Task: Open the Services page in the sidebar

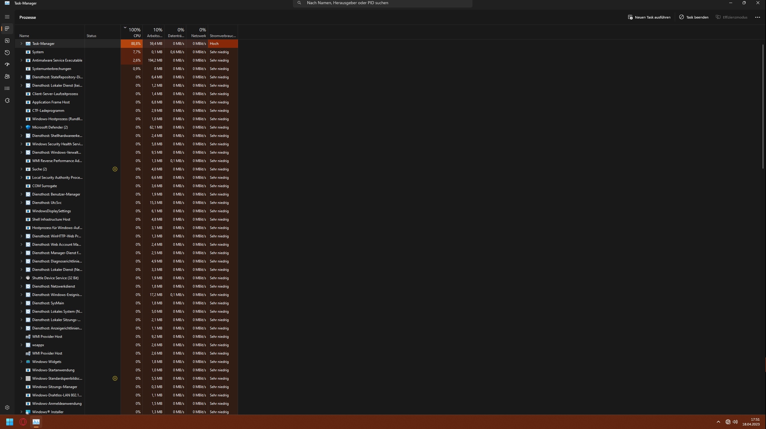Action: 7,100
